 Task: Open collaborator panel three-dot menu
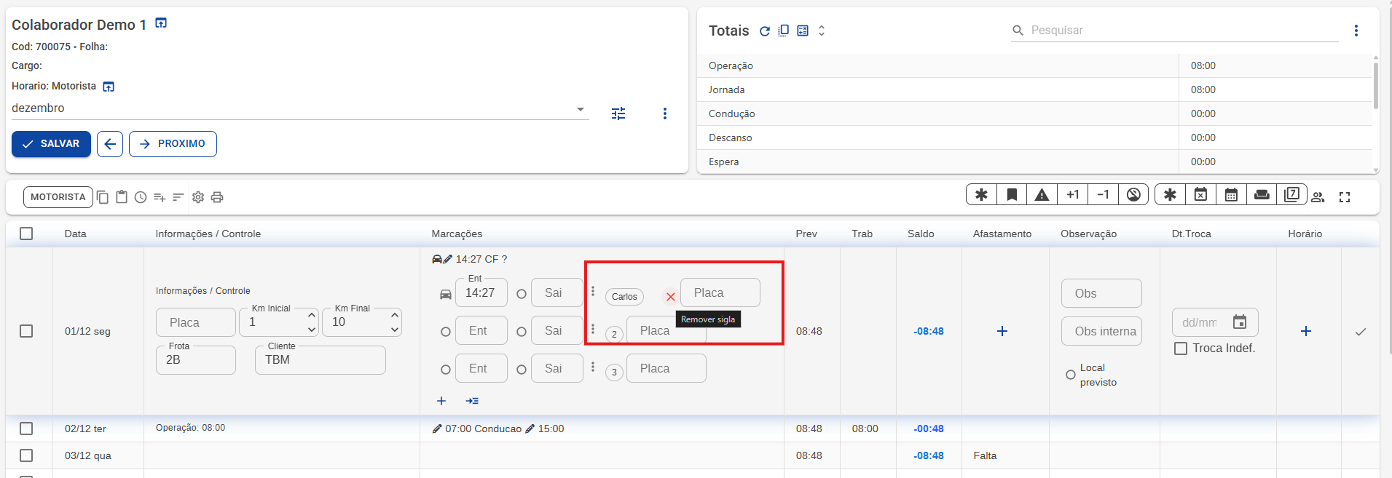[664, 113]
